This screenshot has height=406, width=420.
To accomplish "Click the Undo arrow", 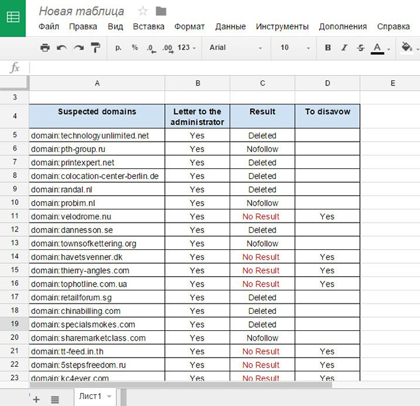I will coord(61,48).
